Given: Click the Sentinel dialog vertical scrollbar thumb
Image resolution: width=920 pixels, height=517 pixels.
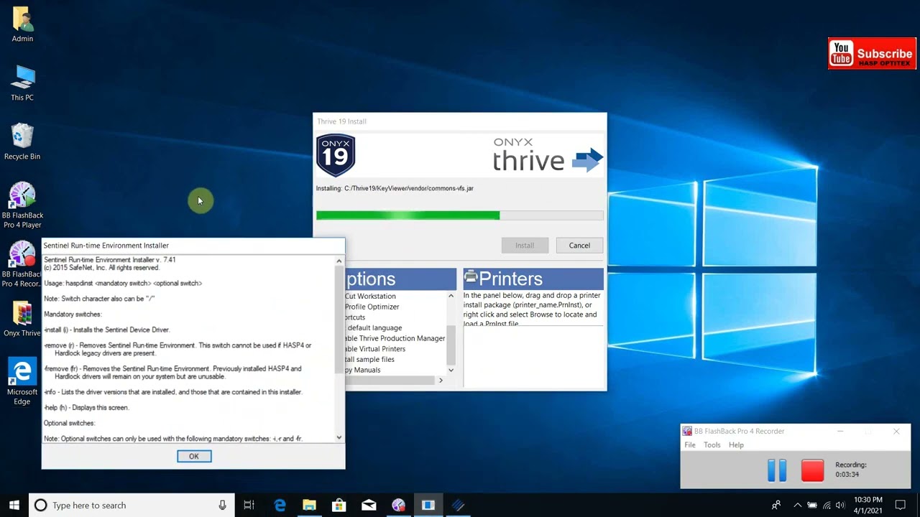Looking at the screenshot, I should click(339, 320).
